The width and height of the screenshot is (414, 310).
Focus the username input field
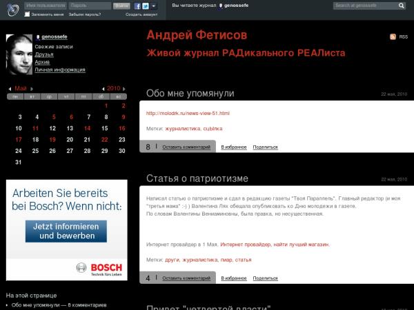tap(46, 6)
